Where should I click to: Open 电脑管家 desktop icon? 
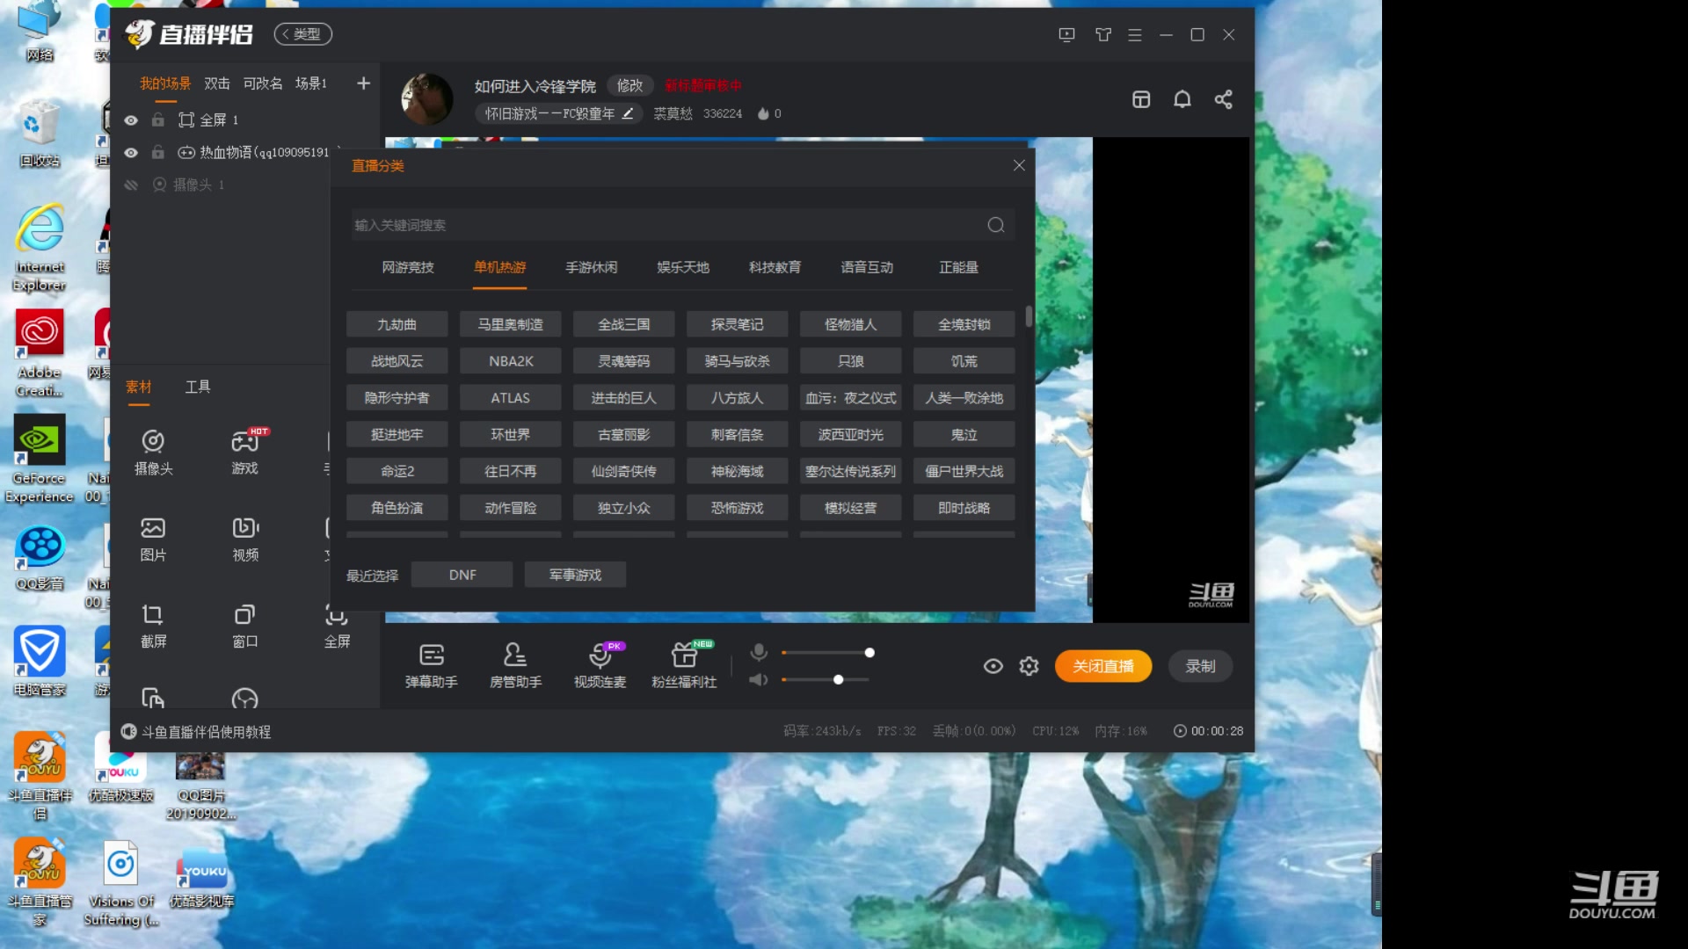(40, 661)
